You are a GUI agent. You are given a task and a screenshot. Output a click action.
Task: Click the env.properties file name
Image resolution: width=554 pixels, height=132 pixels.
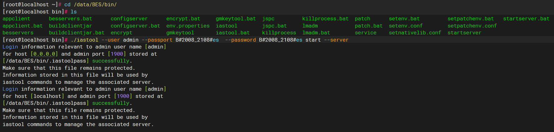188,26
